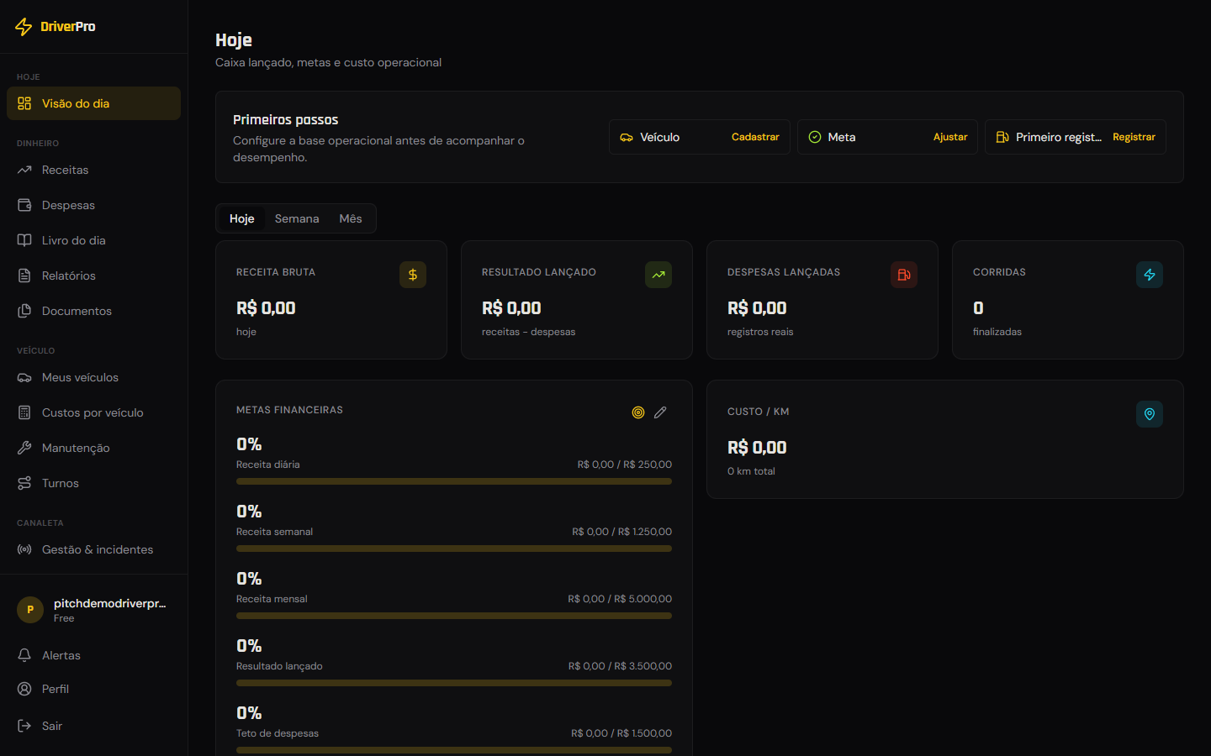Click the Manutenção wrench icon

[x=24, y=448]
